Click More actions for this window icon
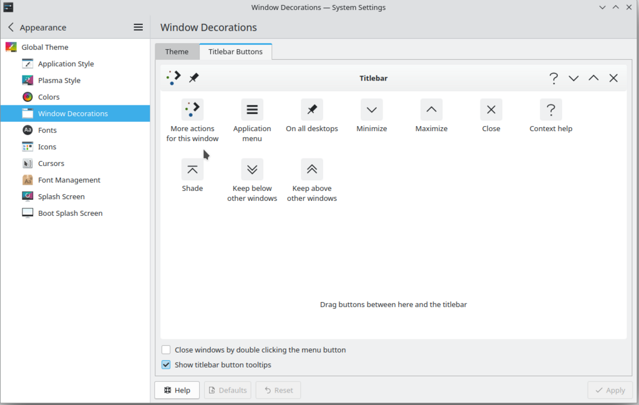639x405 pixels. (x=192, y=110)
